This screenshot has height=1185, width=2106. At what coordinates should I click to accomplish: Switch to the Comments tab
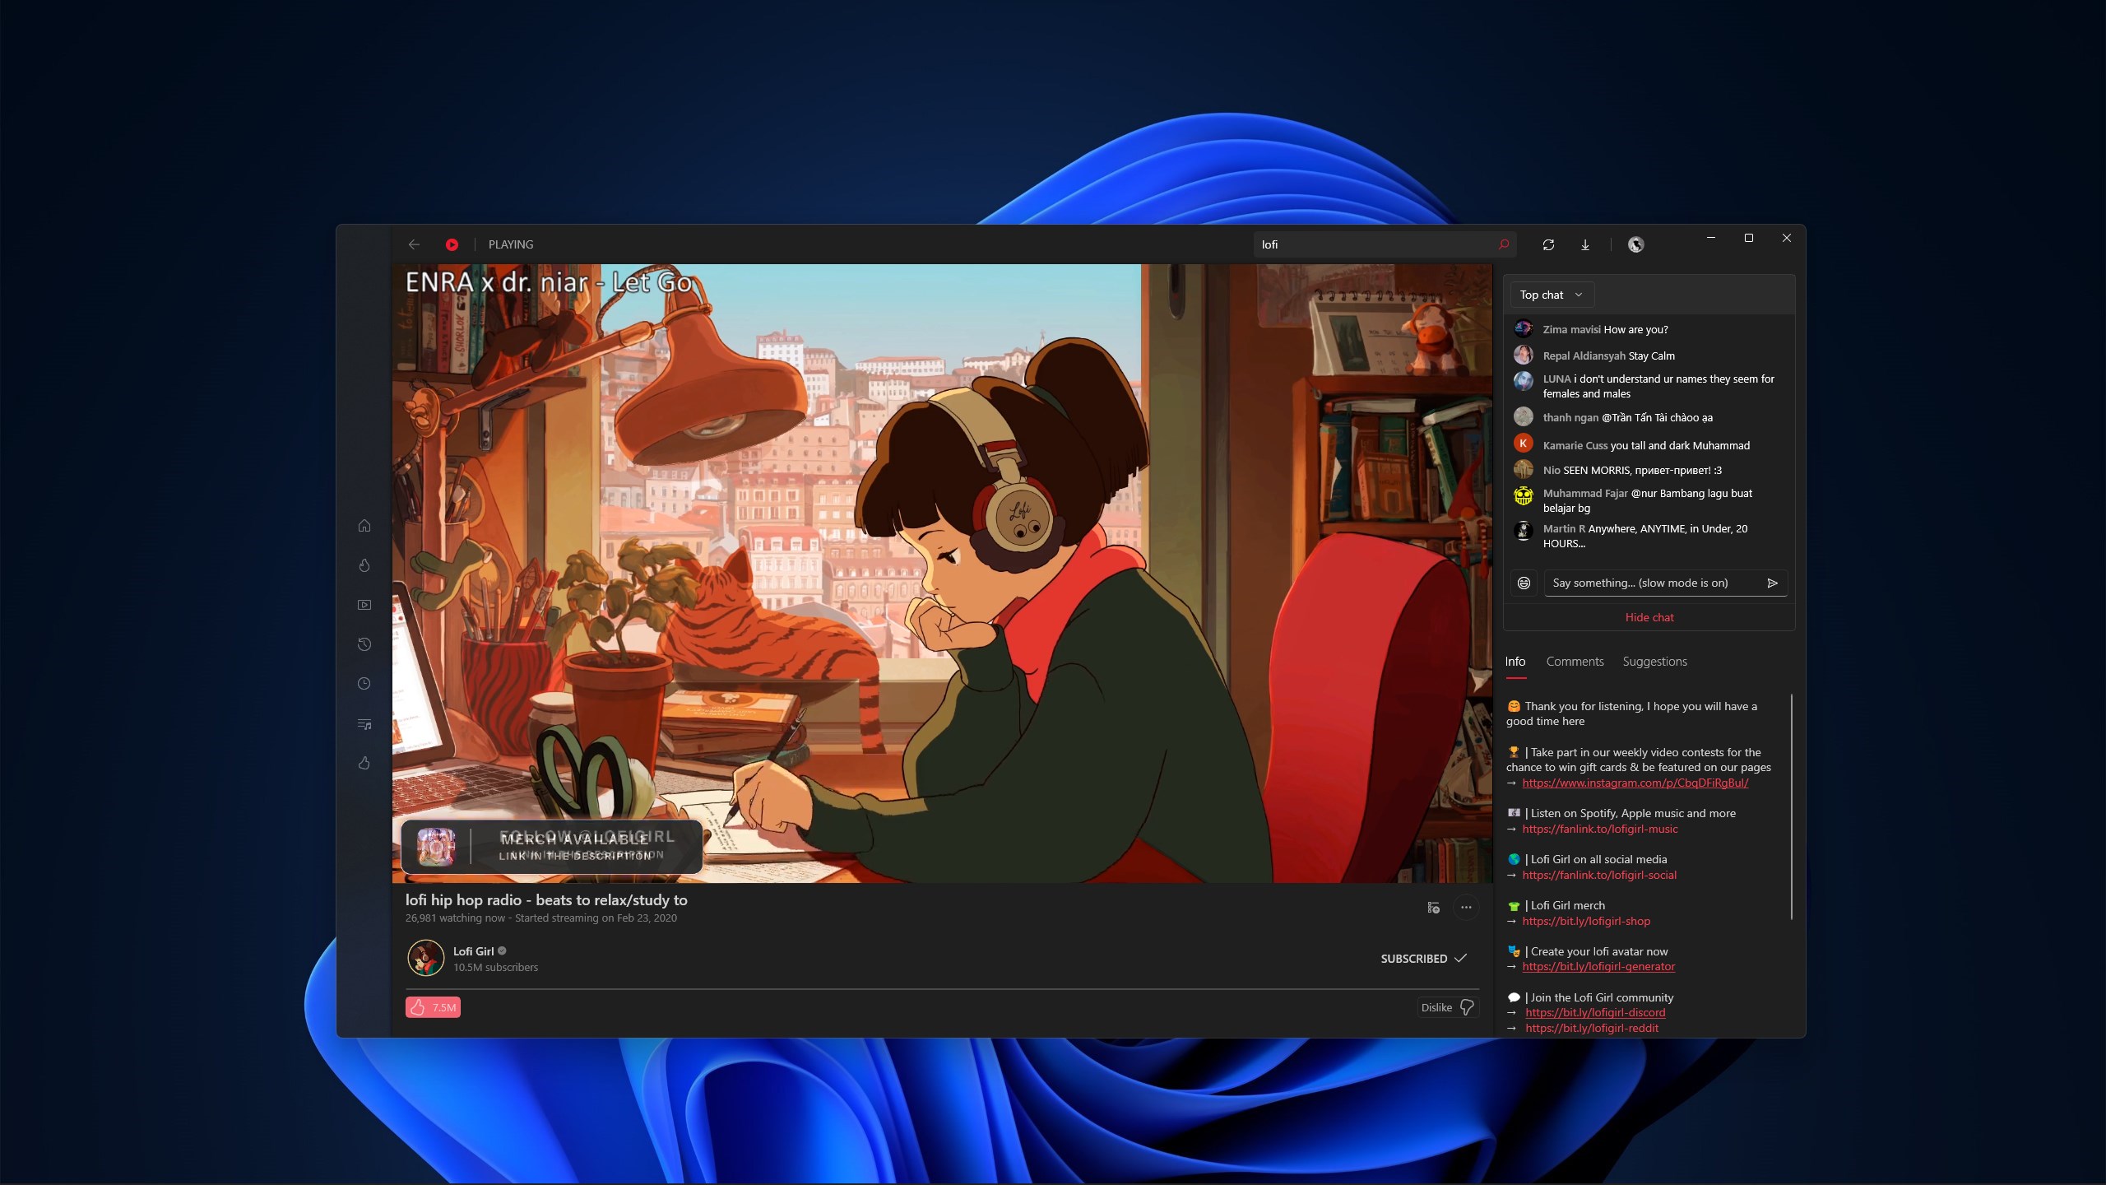pos(1575,662)
